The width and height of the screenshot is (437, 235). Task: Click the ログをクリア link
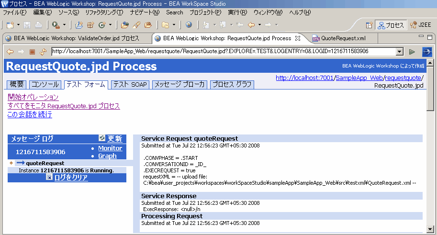pos(71,178)
